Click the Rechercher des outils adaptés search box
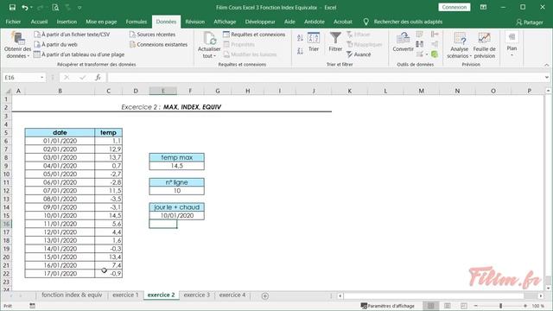 [x=408, y=22]
